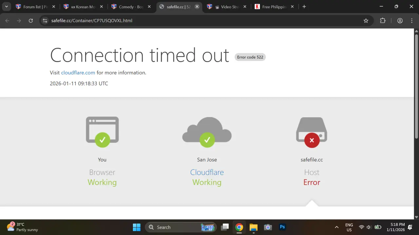Open Task View on taskbar
The width and height of the screenshot is (419, 235).
pyautogui.click(x=225, y=227)
